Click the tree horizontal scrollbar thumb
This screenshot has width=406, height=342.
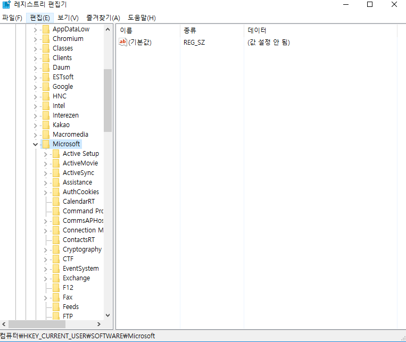pos(37,324)
